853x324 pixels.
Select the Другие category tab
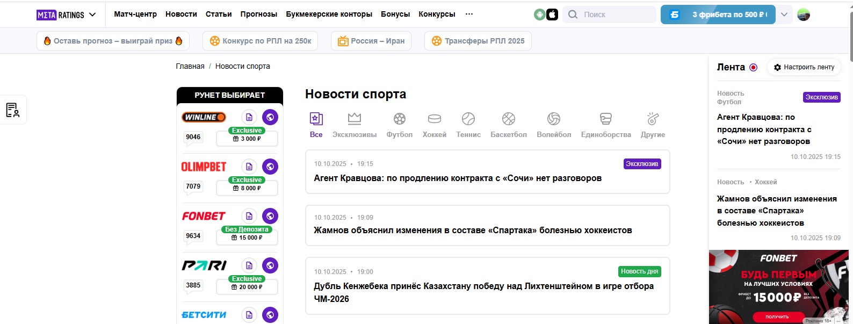click(653, 125)
